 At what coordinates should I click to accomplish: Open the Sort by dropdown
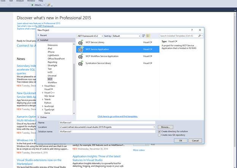tap(126, 36)
